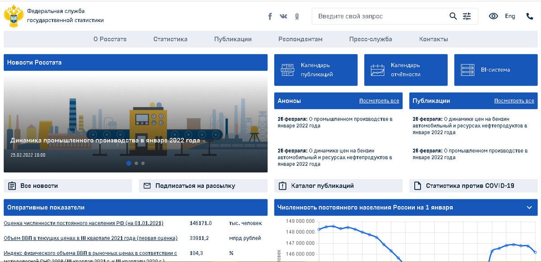Open Анонсы item about цен на бензин
The height and width of the screenshot is (262, 541).
pyautogui.click(x=335, y=158)
